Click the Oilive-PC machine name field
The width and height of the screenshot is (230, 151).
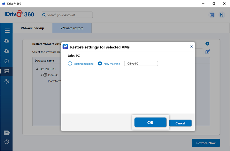click(141, 64)
